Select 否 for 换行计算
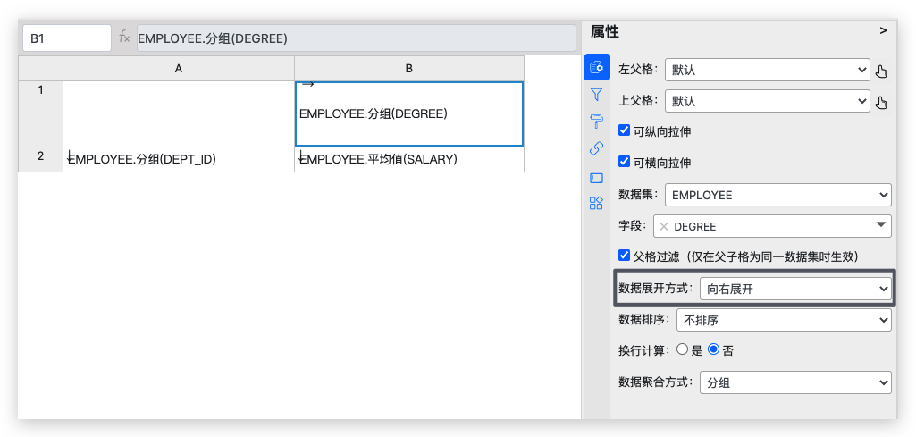 click(713, 350)
